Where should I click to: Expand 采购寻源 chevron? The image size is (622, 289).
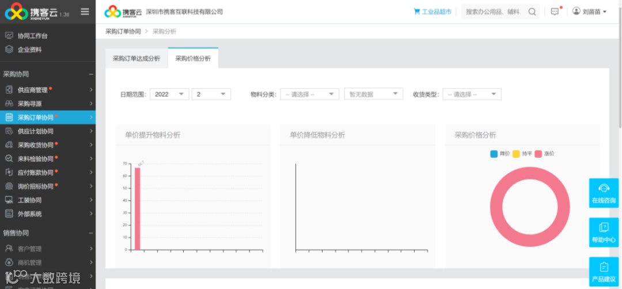coord(91,104)
